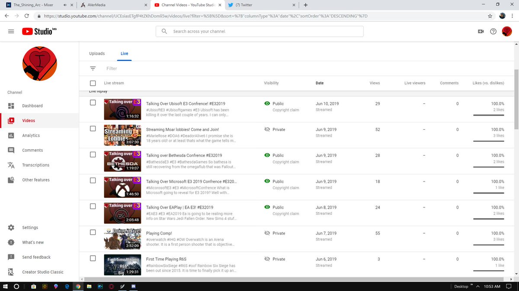Sort by the Date column header
519x291 pixels.
click(320, 83)
